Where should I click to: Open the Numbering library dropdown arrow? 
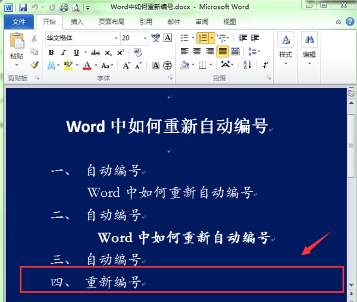click(212, 38)
